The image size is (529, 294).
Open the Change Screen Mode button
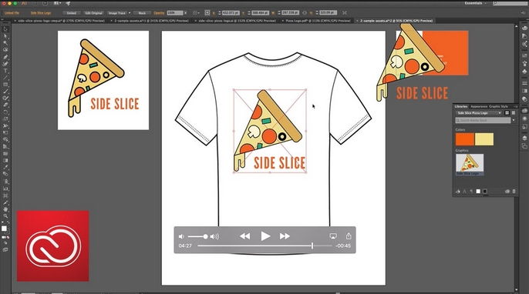tap(5, 249)
